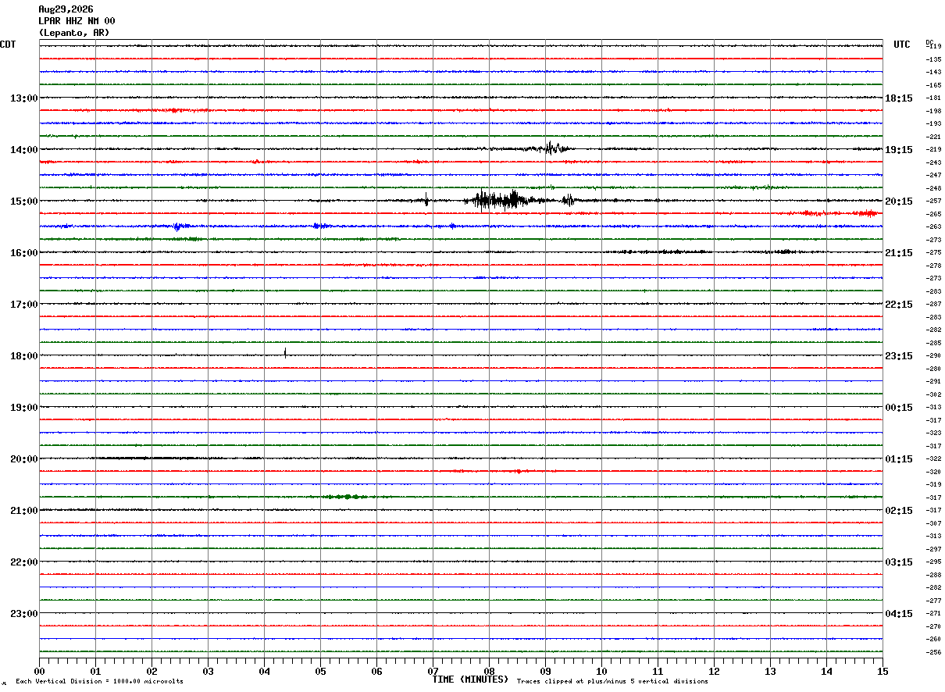Click the Aug29,2026 date text
Image resolution: width=945 pixels, height=692 pixels.
(66, 9)
